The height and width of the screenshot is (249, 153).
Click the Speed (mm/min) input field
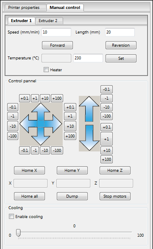pos(56,32)
